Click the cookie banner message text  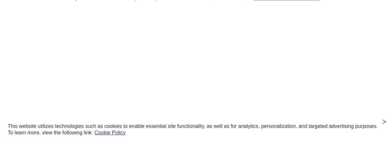192,126
